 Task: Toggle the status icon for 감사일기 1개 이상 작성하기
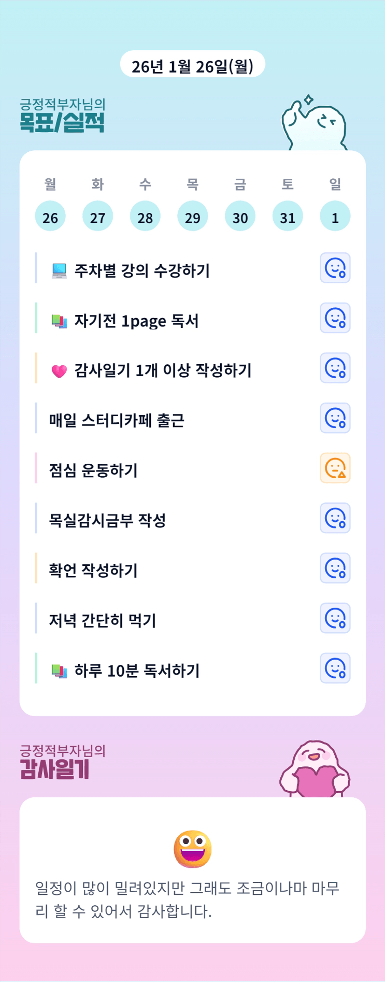pos(335,368)
